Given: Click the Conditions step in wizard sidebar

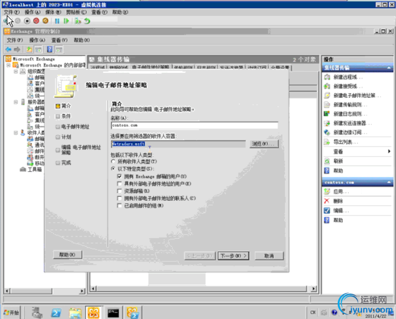Looking at the screenshot, I should coord(63,117).
